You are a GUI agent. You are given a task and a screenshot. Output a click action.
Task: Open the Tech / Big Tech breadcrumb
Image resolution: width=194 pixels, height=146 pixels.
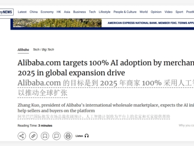(x=43, y=49)
